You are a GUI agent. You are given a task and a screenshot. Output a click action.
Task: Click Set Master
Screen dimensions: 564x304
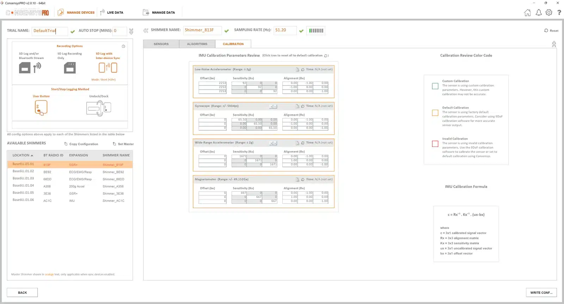[x=123, y=144]
